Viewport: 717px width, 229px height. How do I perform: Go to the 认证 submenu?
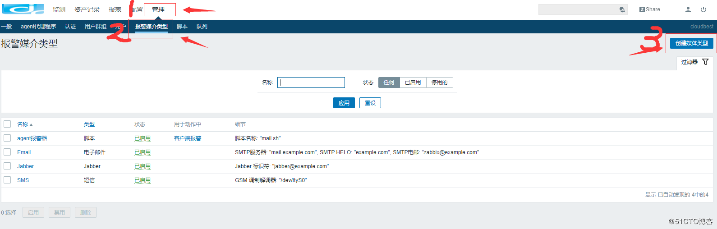(70, 27)
